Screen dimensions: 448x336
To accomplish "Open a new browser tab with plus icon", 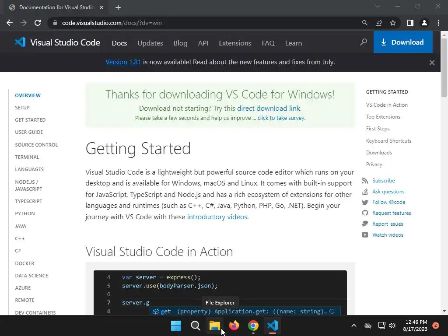I will 118,7.
